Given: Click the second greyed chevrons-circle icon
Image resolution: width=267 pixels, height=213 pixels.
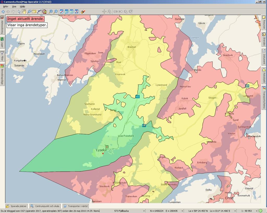Looking at the screenshot, I should (120, 11).
